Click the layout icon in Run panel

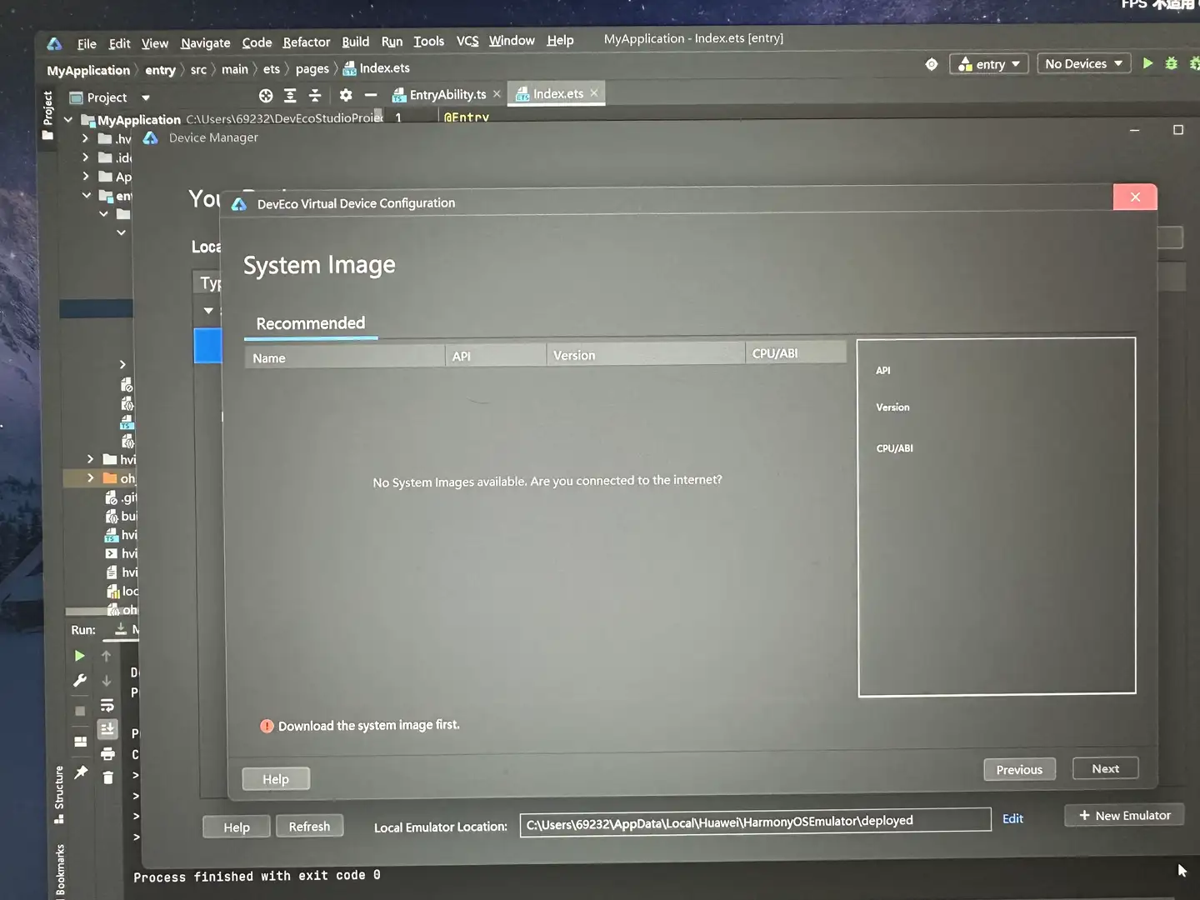click(80, 742)
